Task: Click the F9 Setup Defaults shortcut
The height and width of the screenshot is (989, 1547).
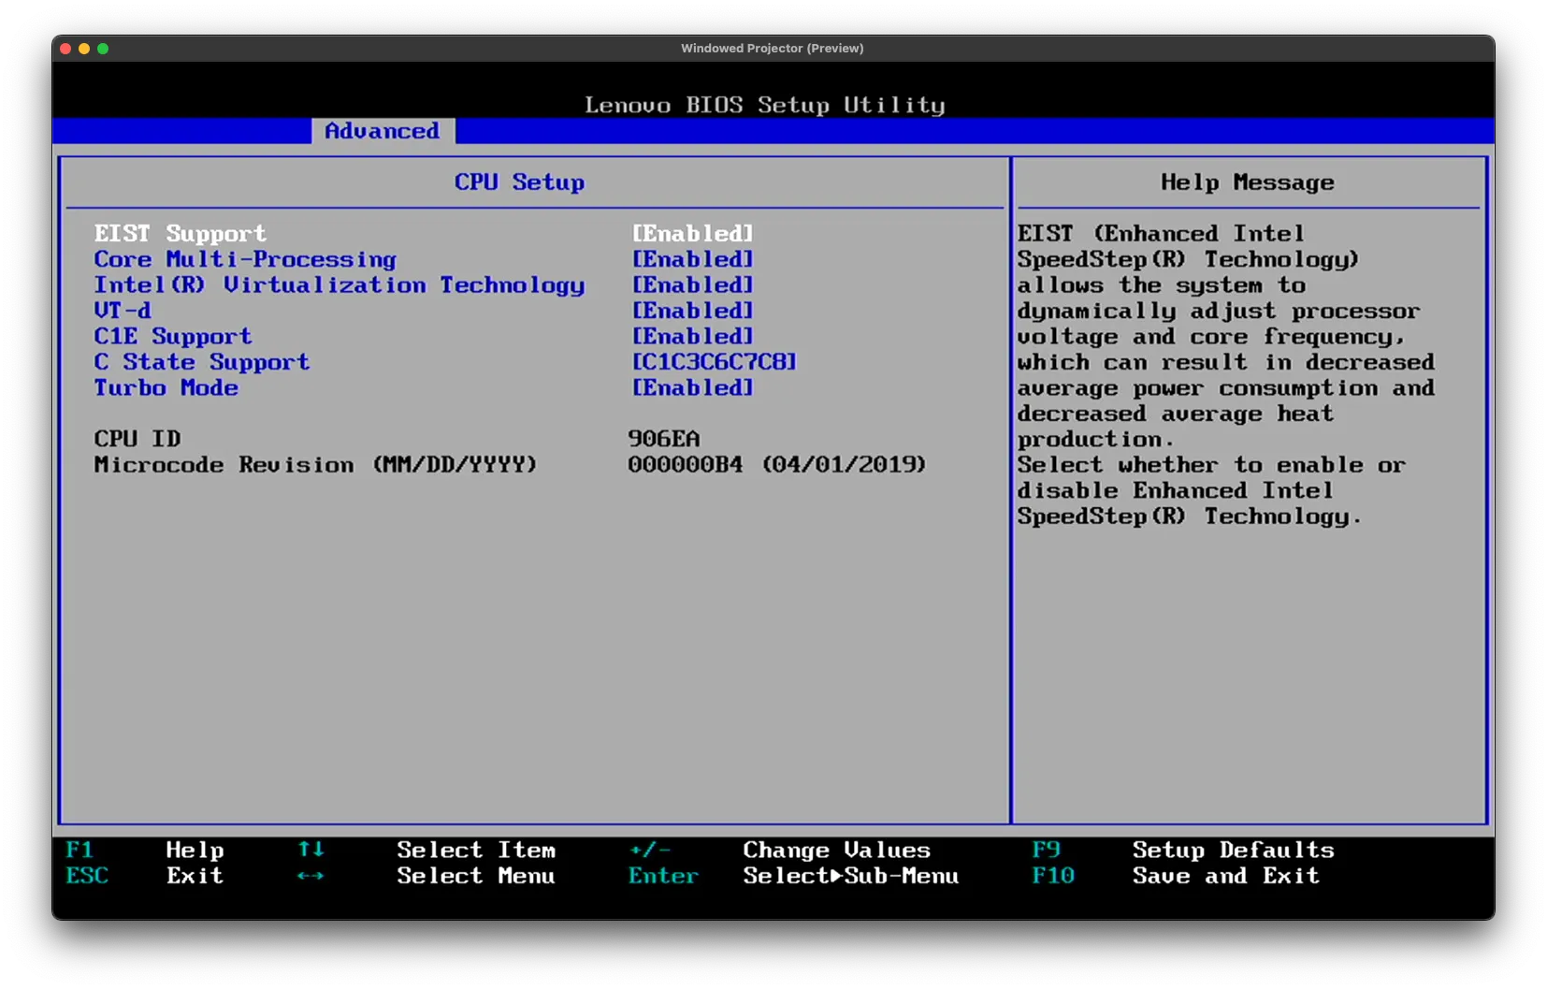Action: click(1183, 851)
